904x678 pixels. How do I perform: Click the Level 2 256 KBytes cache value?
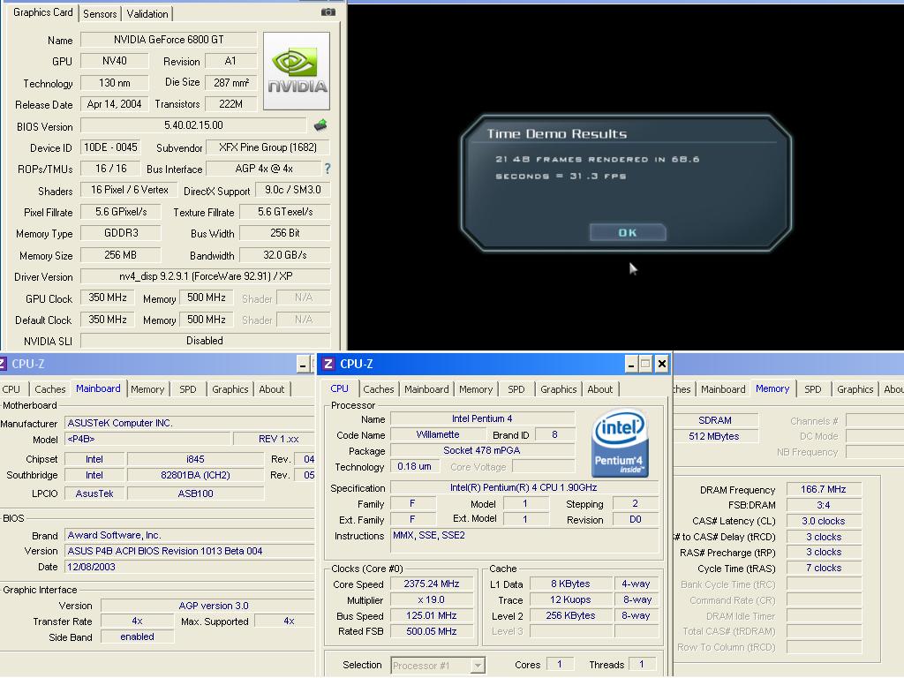click(x=571, y=615)
